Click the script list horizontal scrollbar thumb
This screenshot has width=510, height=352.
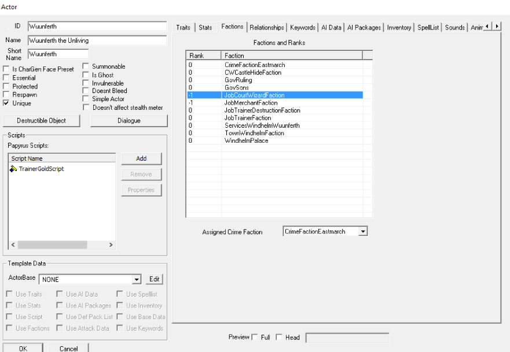52,244
